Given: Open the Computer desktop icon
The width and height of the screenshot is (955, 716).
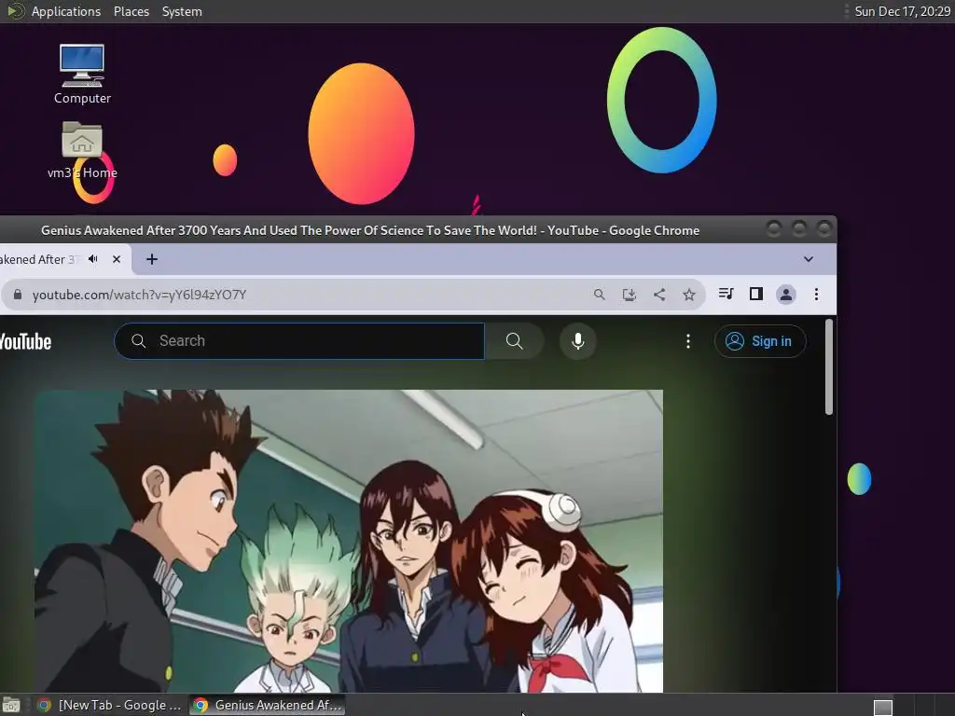Looking at the screenshot, I should [82, 74].
